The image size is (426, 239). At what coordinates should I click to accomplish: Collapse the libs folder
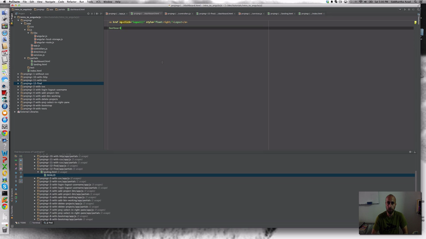point(28,33)
